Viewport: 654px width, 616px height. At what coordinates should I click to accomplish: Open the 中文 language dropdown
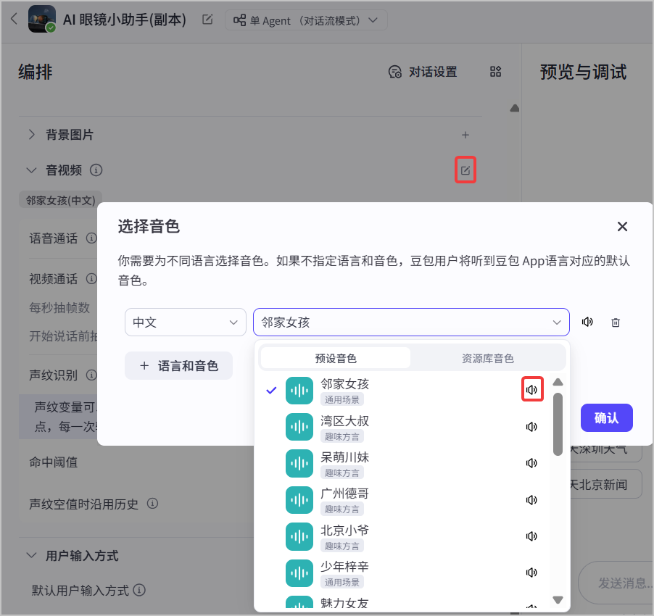[185, 322]
